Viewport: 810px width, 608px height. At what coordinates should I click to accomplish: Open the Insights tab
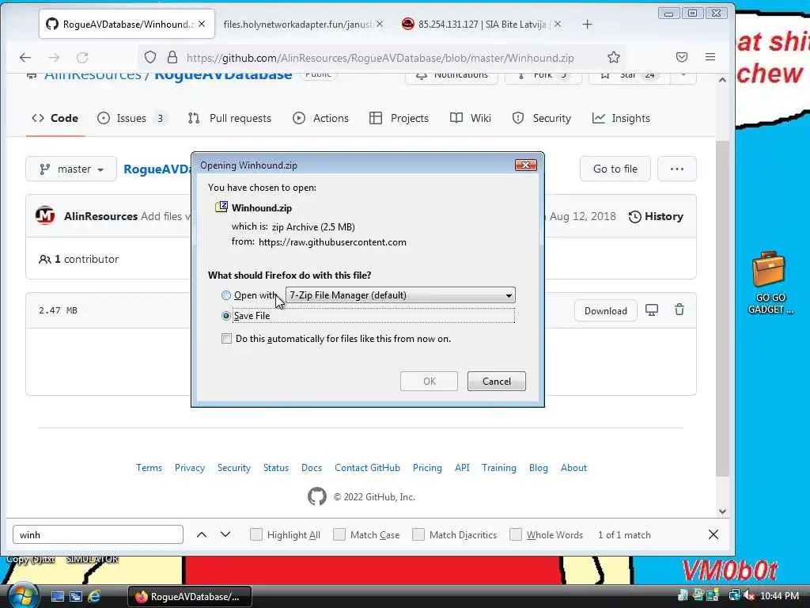tap(621, 119)
